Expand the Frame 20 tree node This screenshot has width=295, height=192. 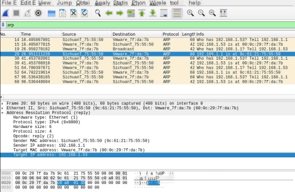(x=3, y=103)
